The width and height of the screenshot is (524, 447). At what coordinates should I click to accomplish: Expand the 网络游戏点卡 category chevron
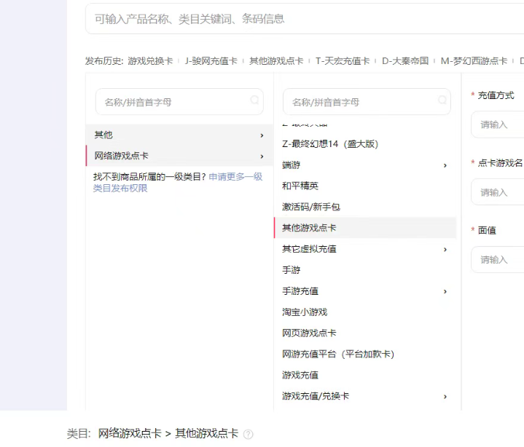point(262,157)
